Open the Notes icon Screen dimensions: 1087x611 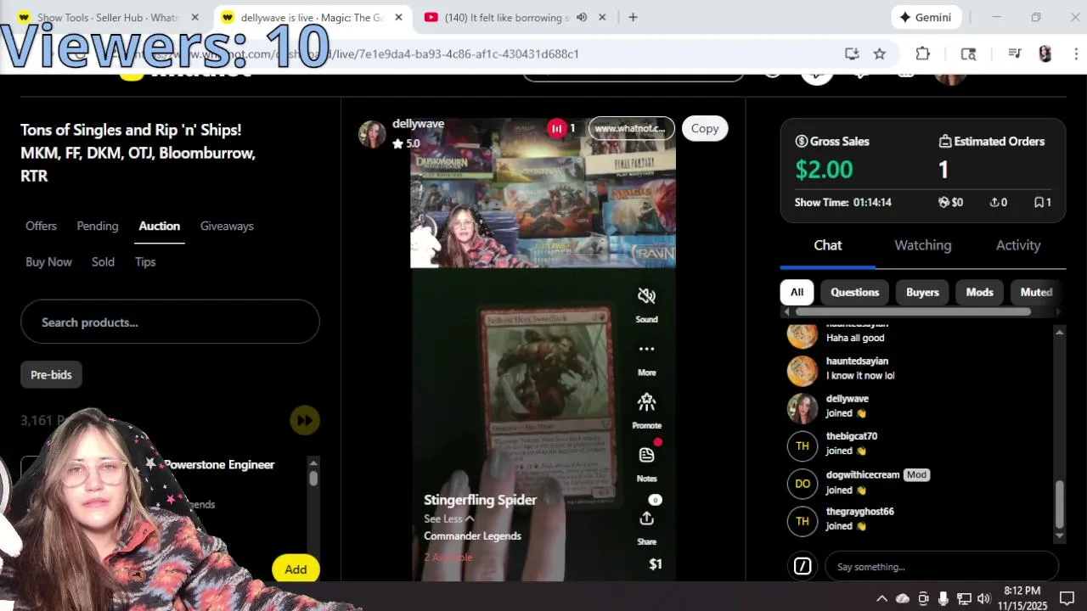click(x=646, y=455)
